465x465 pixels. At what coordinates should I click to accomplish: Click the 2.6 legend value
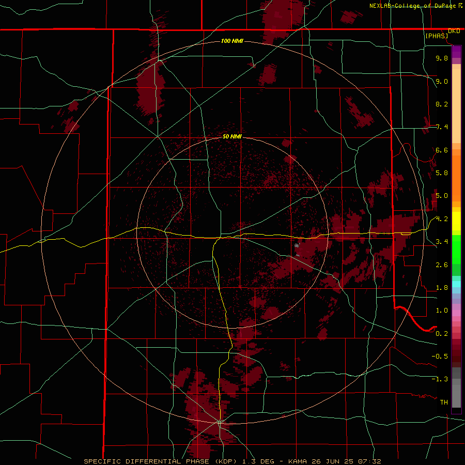tap(442, 265)
